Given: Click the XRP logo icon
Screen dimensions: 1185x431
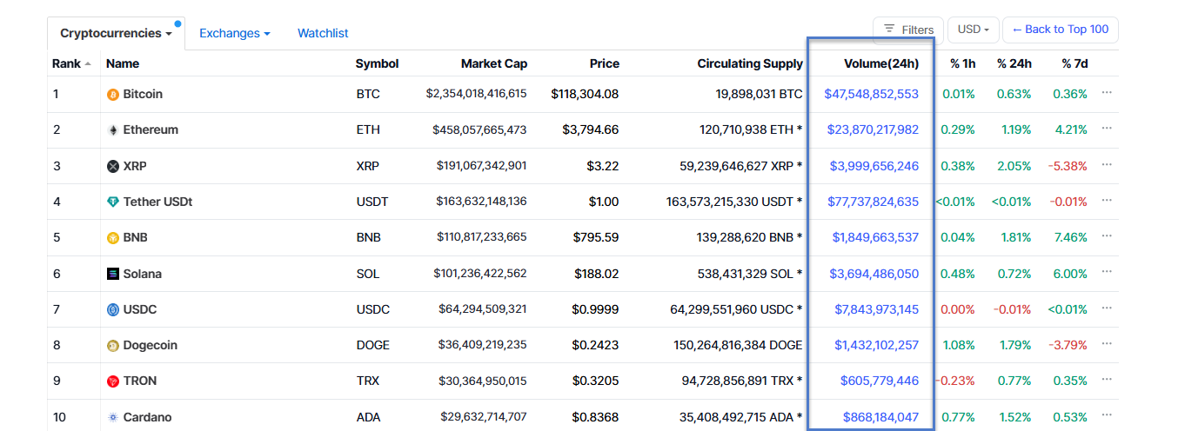Looking at the screenshot, I should pos(112,166).
